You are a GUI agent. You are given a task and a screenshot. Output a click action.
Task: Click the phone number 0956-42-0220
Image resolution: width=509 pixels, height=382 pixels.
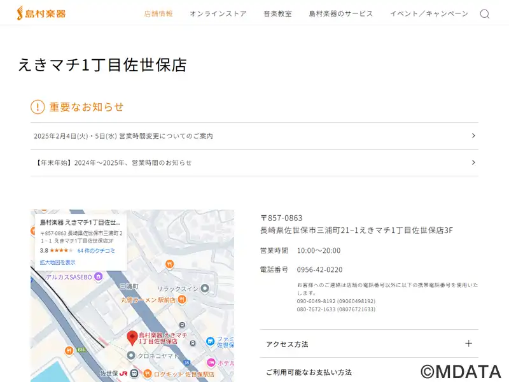point(319,269)
